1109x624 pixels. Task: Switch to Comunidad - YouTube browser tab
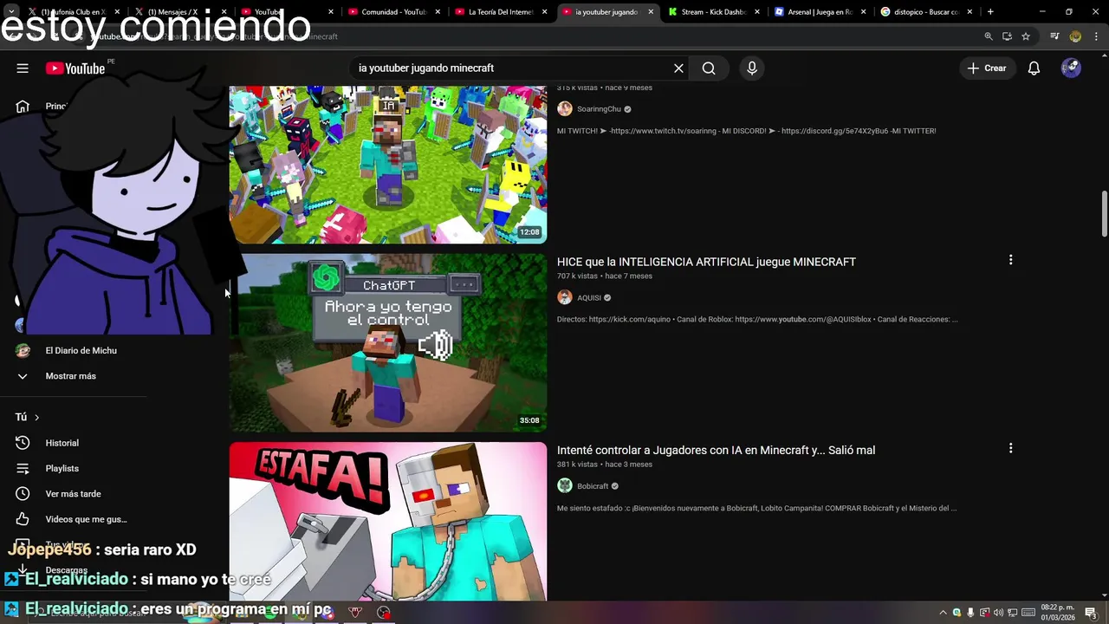392,12
